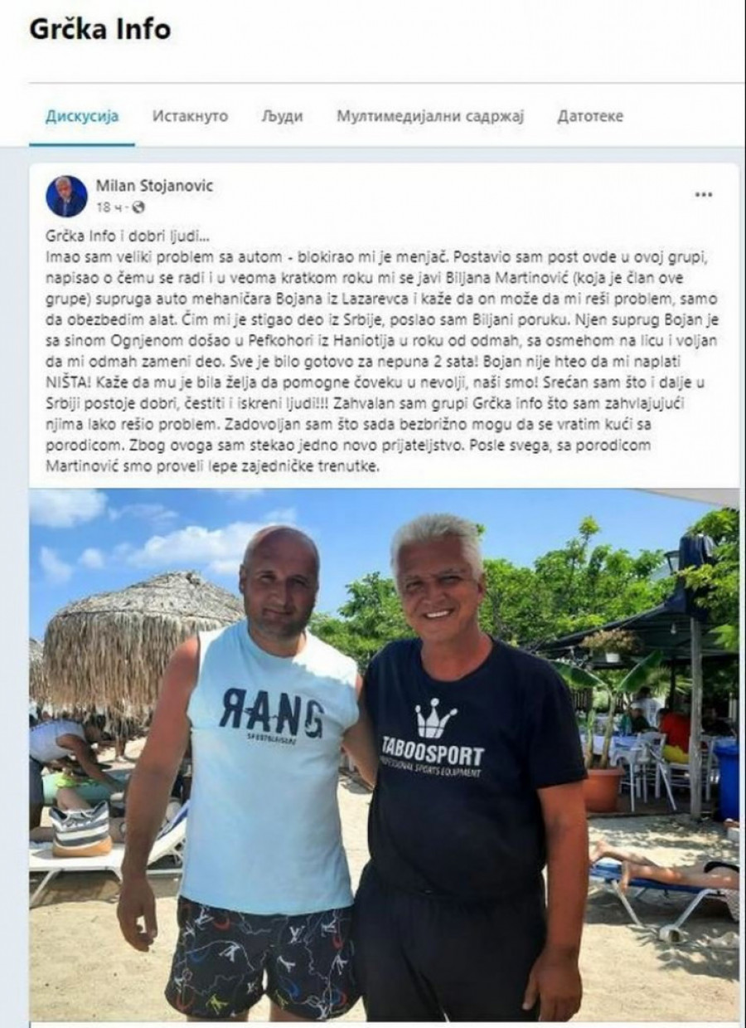Click the Grčka Info group title
This screenshot has width=746, height=1028.
click(x=99, y=29)
